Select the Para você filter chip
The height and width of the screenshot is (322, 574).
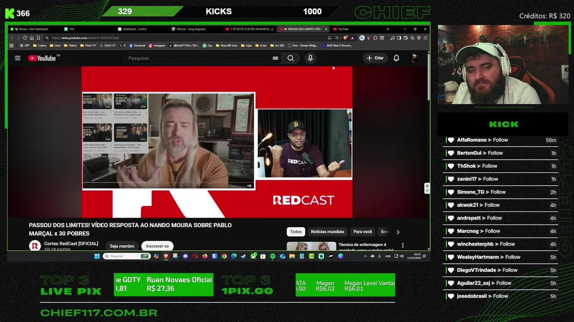coord(363,232)
